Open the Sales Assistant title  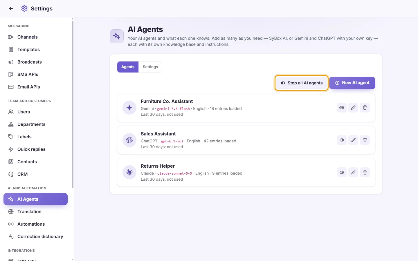pyautogui.click(x=158, y=134)
